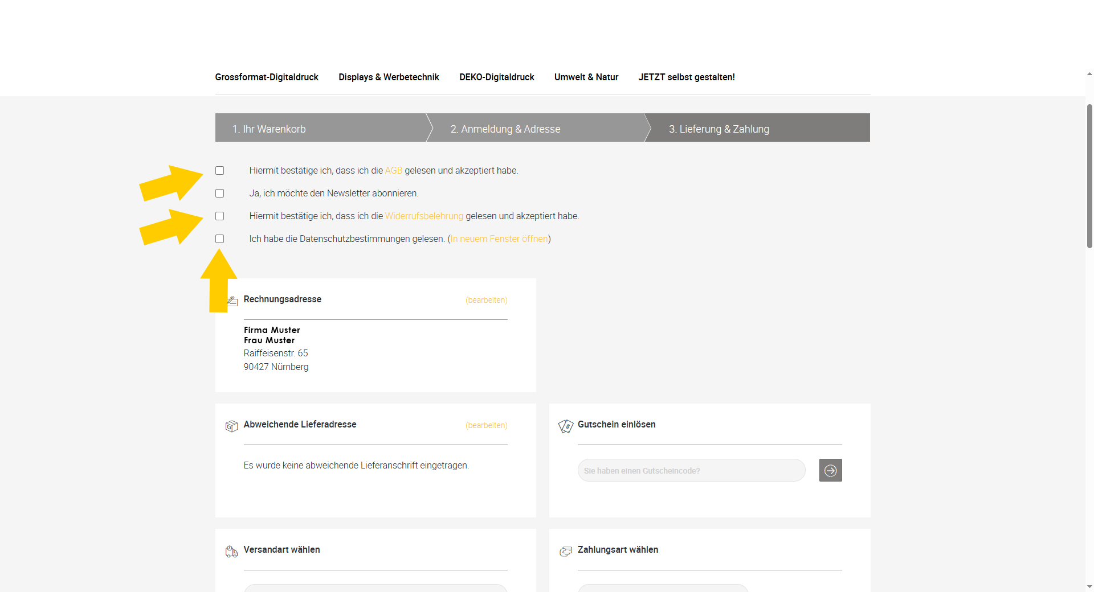Check the Widerrufsbelehrung confirmation box
This screenshot has width=1094, height=592.
click(220, 216)
